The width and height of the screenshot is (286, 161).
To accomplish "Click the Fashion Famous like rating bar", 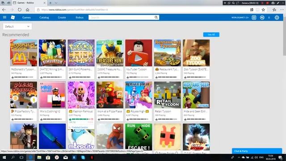I will coord(81,119).
